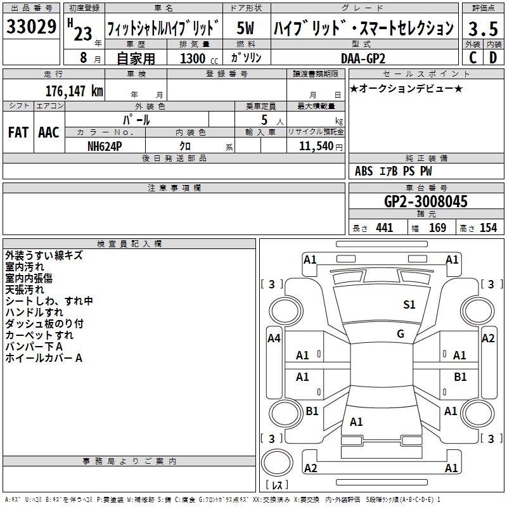Click the chassis number GP2-3008045
507x507 pixels.
pyautogui.click(x=426, y=202)
